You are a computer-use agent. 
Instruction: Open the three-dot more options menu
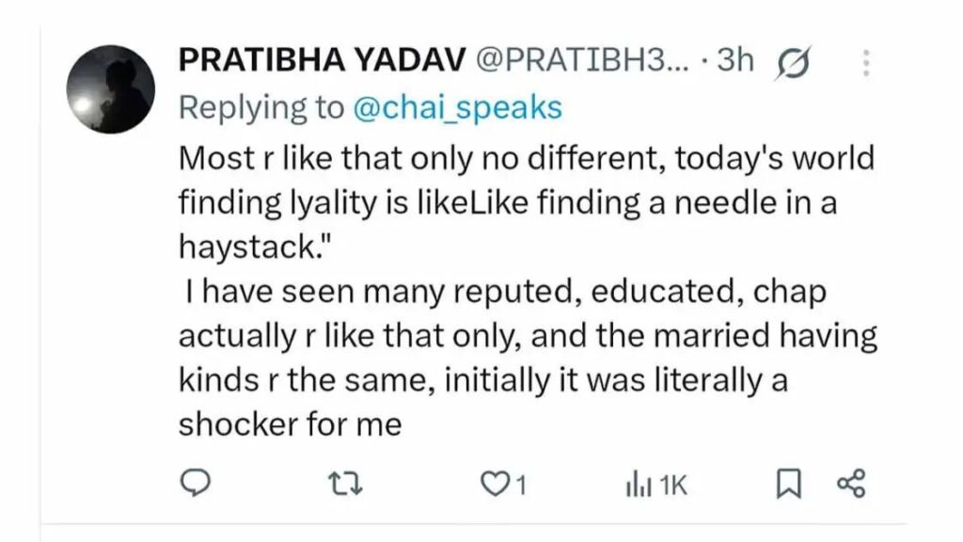866,63
